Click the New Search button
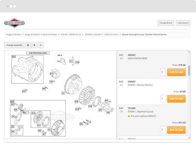196x148 pixels. pos(183,23)
